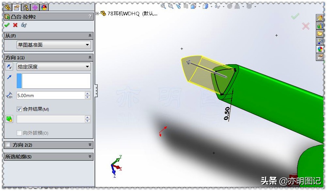The width and height of the screenshot is (327, 191).
Task: Open SolidWorks Resources home panel
Action: (x=320, y=18)
